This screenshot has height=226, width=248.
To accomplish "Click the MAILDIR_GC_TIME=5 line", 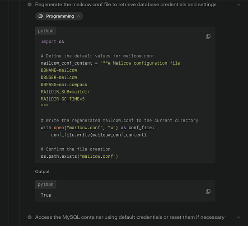I will [x=63, y=99].
